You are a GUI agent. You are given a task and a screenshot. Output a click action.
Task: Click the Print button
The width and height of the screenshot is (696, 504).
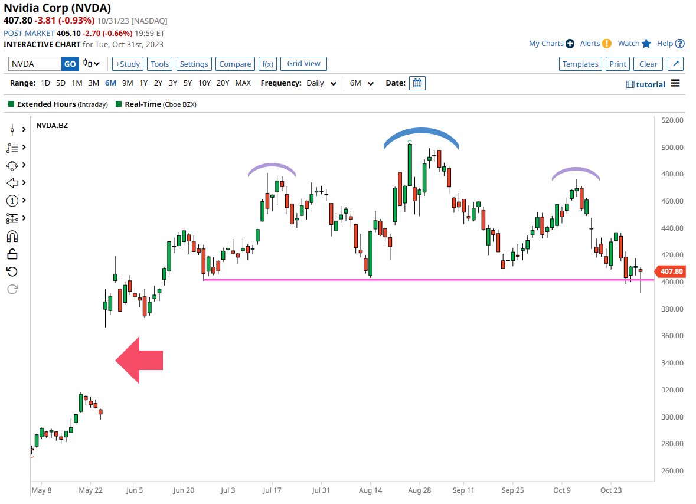617,64
